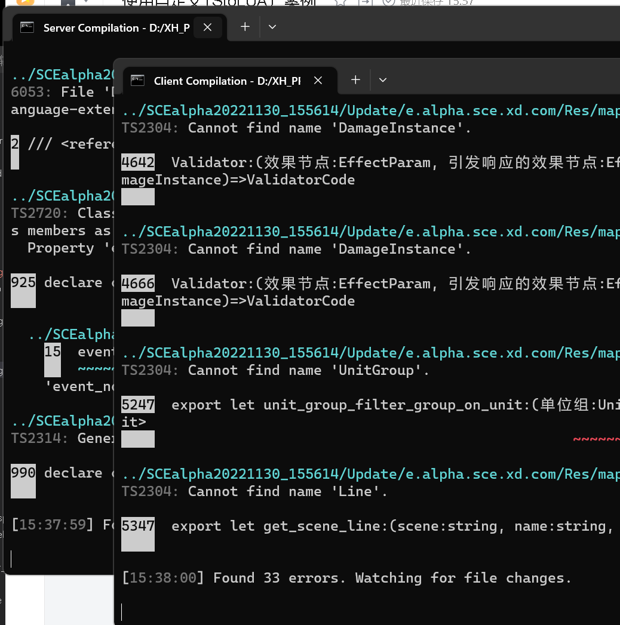The width and height of the screenshot is (620, 625).
Task: Click the terminal icon on Client Compilation tab
Action: (x=138, y=81)
